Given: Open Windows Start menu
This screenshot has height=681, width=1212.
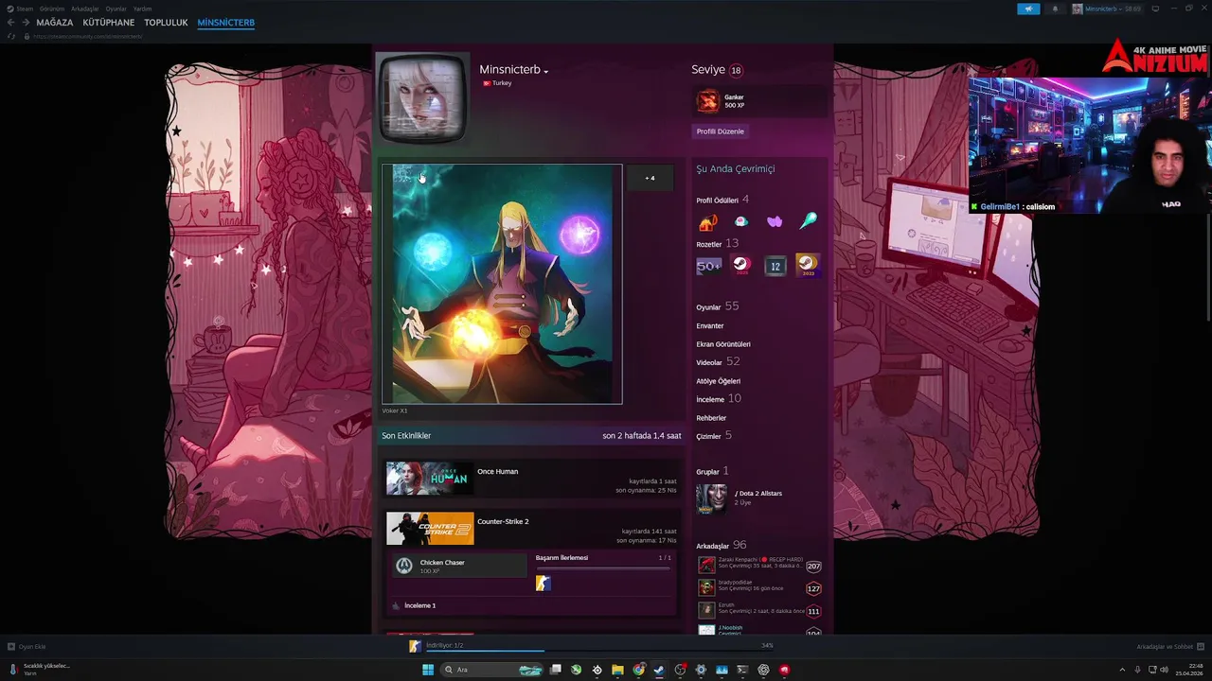Looking at the screenshot, I should point(428,670).
